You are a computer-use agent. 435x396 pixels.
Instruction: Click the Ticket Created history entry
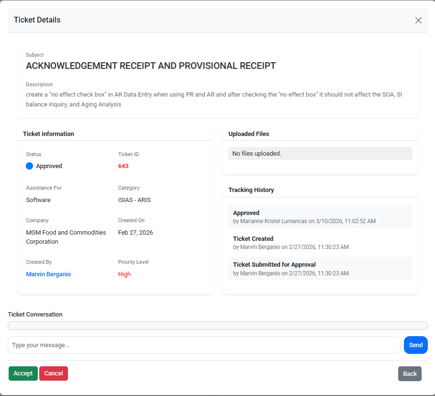click(x=321, y=243)
